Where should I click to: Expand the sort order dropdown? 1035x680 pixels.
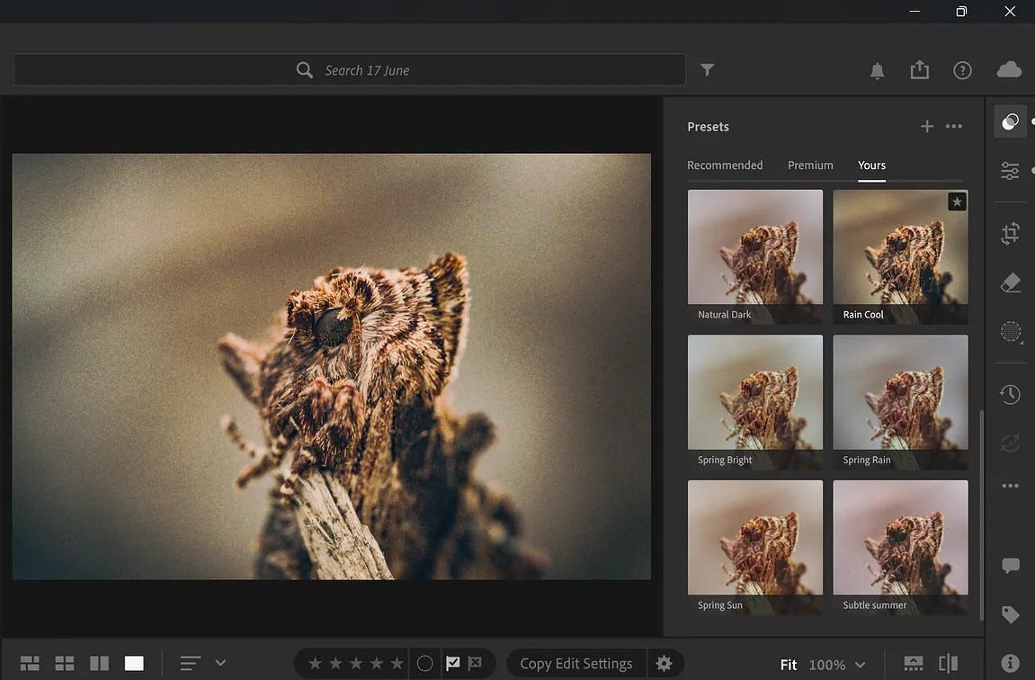point(220,664)
